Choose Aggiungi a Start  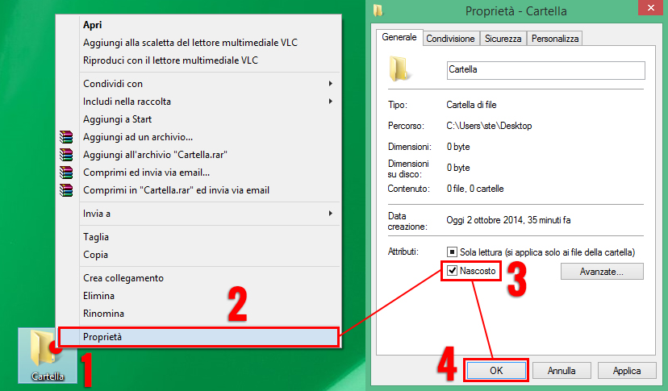click(x=117, y=119)
